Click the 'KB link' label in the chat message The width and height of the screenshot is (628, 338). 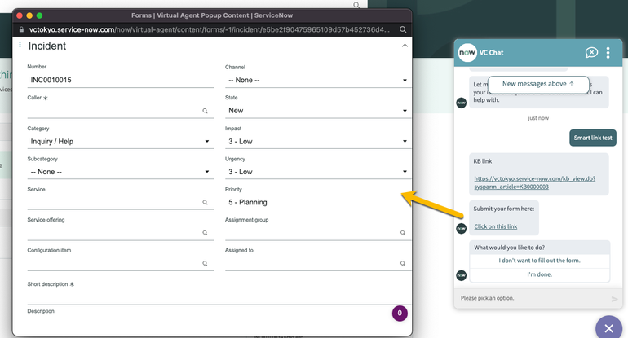pos(483,161)
